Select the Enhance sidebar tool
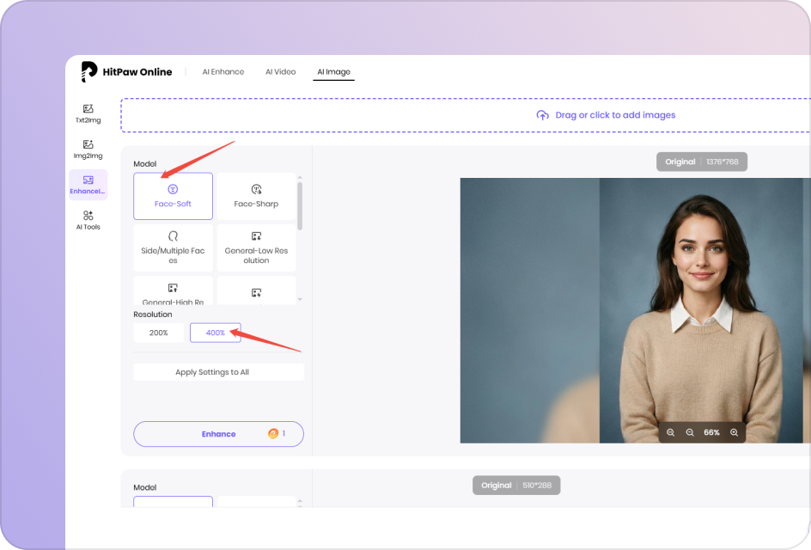Image resolution: width=811 pixels, height=550 pixels. coord(88,185)
